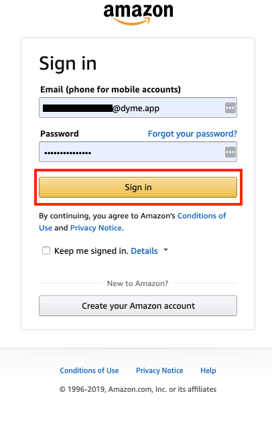Screen dimensions: 272x424
Task: Open password manager icon in email field
Action: click(230, 108)
